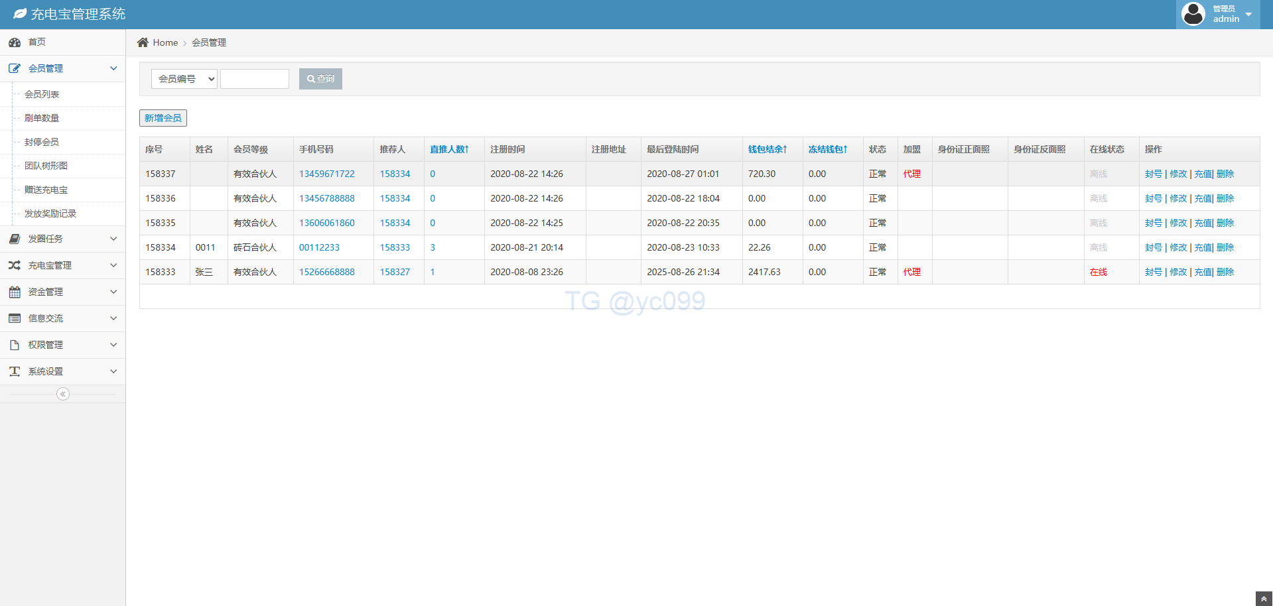This screenshot has width=1273, height=606.
Task: Expand the 系统设置 menu chevron
Action: 113,371
